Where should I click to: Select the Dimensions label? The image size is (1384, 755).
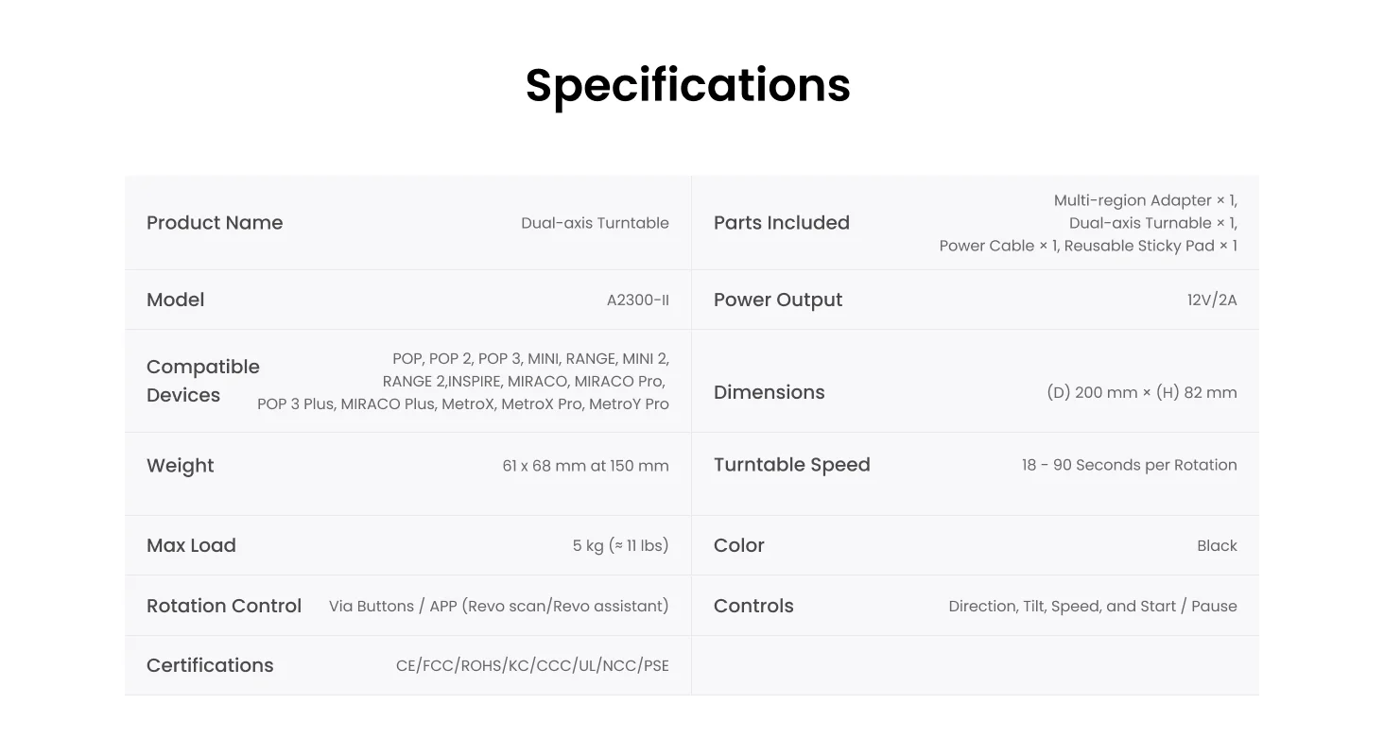[770, 392]
